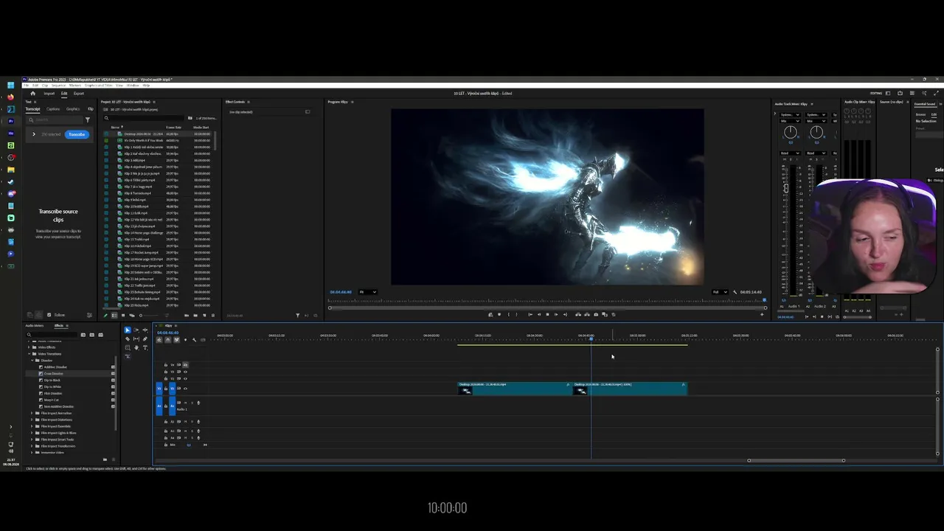Add a marker from the timeline header
Image resolution: width=944 pixels, height=531 pixels.
point(185,339)
